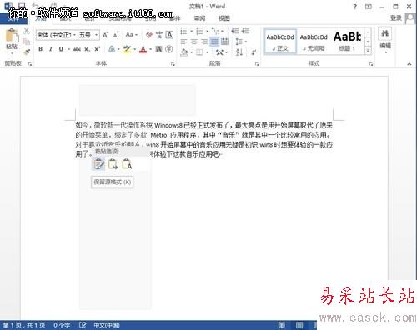
Task: Click the Sort A-Z icon
Action: [x=239, y=52]
